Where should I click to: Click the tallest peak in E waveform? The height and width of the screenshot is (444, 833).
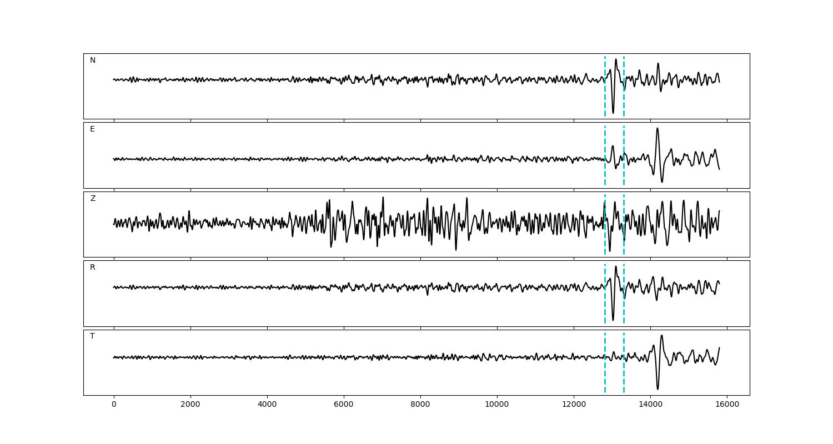[x=657, y=129]
